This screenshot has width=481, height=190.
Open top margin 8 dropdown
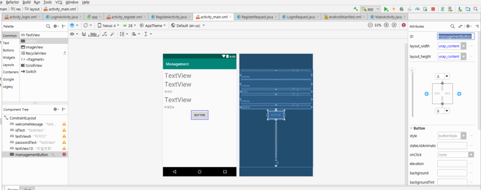point(447,76)
